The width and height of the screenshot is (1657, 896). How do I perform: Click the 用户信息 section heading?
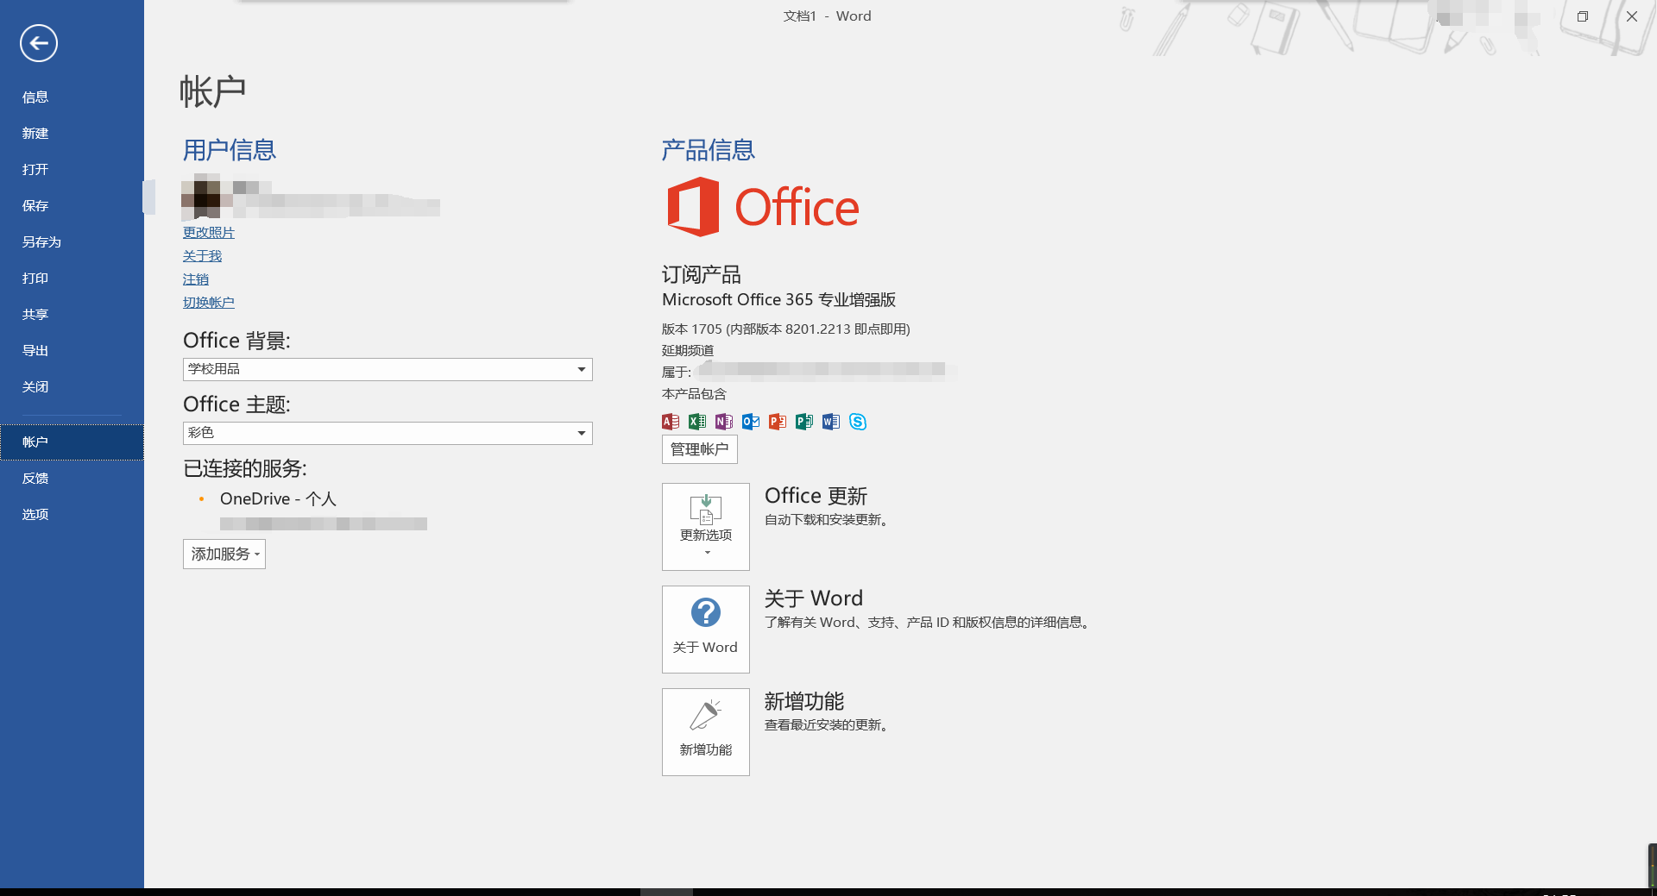(x=230, y=150)
